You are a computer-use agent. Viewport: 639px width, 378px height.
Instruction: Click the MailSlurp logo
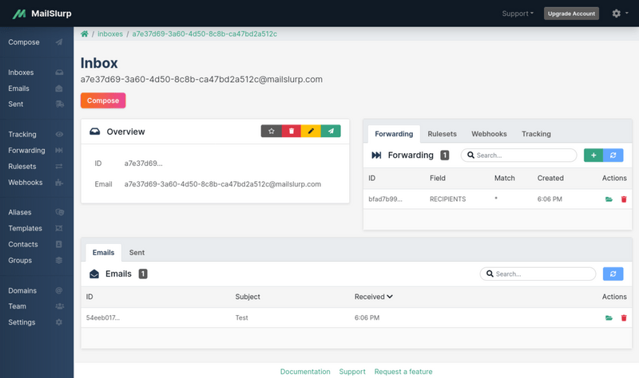pos(42,14)
